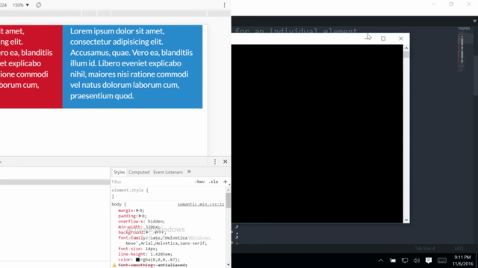Image resolution: width=478 pixels, height=268 pixels.
Task: Click Tab Size: 4 in editor status bar
Action: coord(425,249)
